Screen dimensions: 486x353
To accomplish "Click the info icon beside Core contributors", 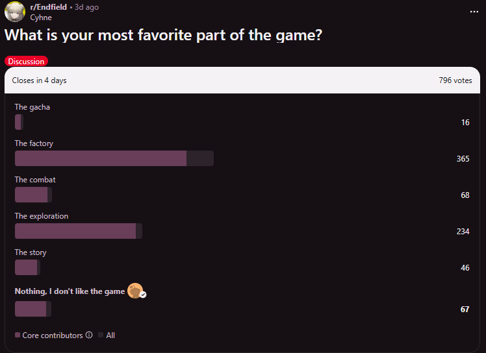I will pyautogui.click(x=89, y=335).
